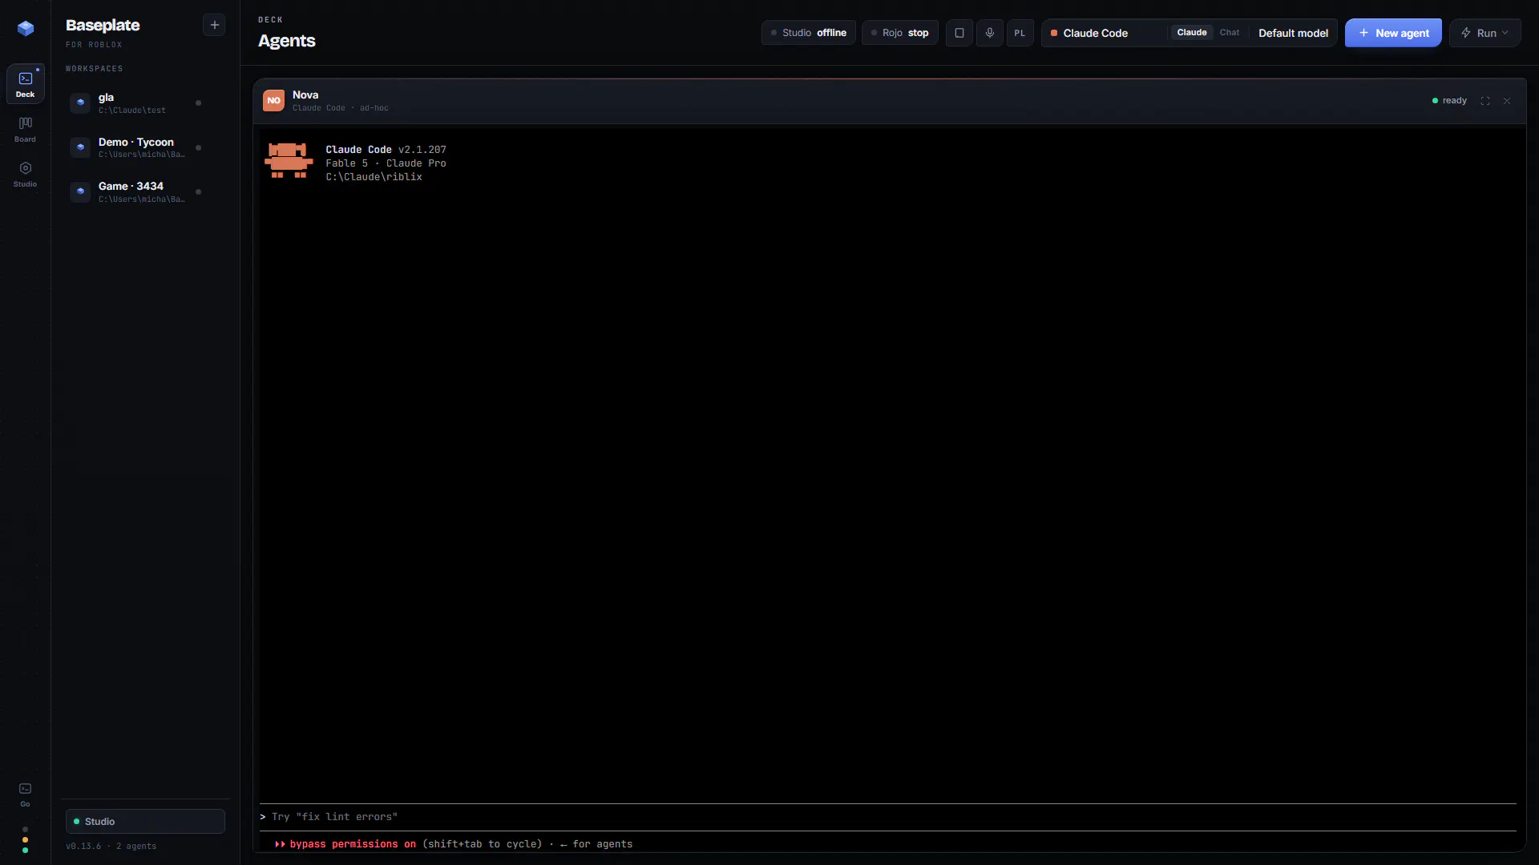Click the Nova agent title
This screenshot has height=865, width=1539.
pos(305,95)
